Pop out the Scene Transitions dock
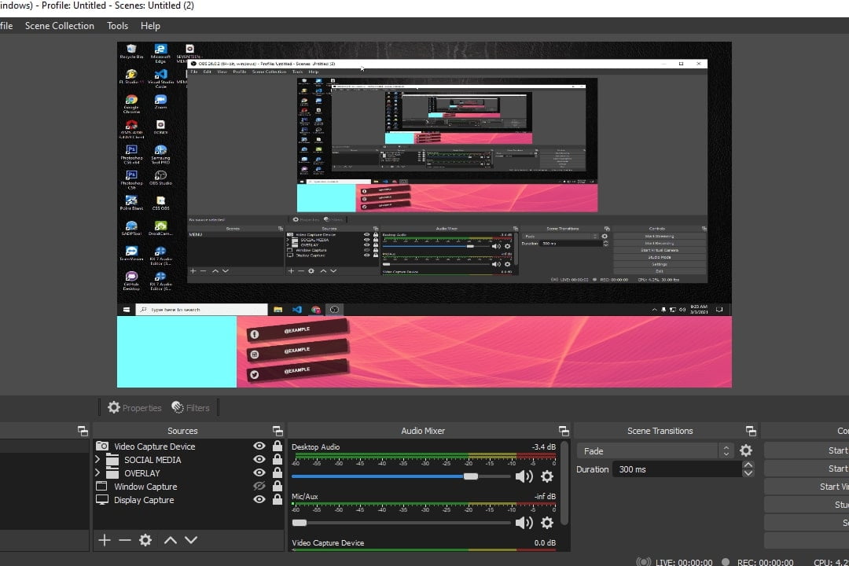Image resolution: width=849 pixels, height=566 pixels. [x=751, y=431]
